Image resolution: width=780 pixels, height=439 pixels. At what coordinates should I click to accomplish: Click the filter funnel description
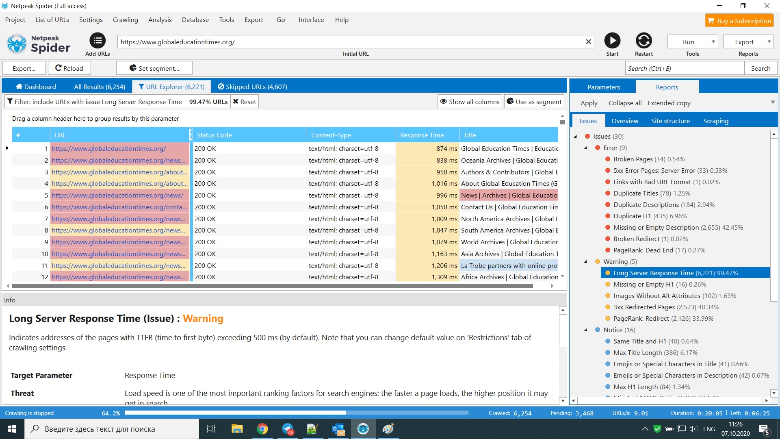[117, 102]
